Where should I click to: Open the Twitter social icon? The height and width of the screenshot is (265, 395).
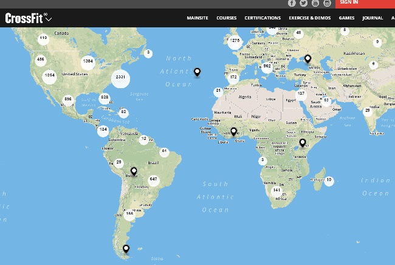pos(303,3)
